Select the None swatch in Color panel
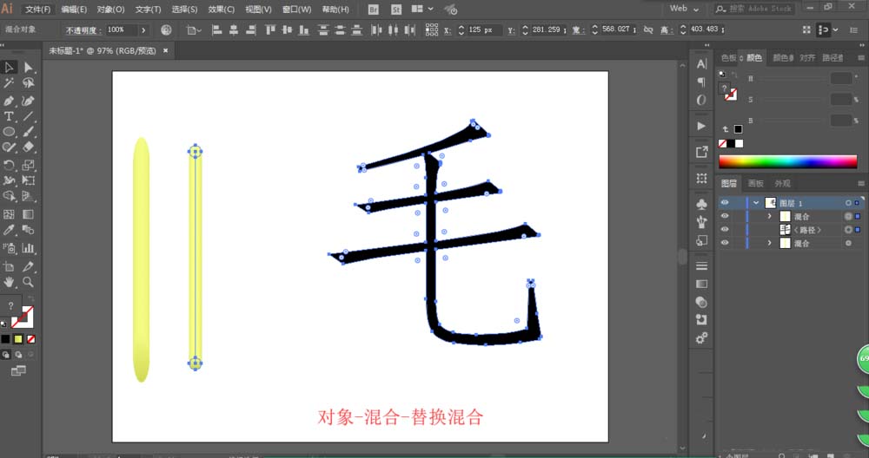 pos(722,144)
